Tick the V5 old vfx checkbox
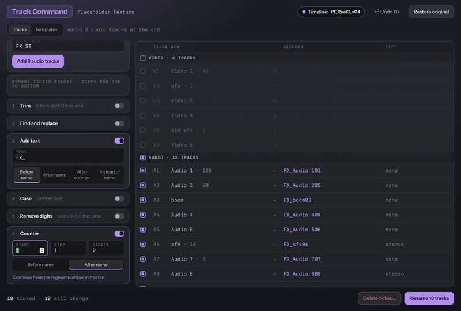The height and width of the screenshot is (311, 461). click(x=142, y=130)
